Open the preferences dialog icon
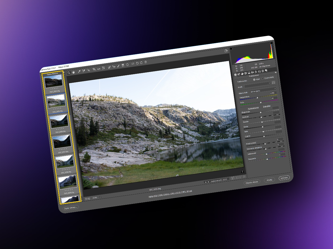Image resolution: width=333 pixels, height=249 pixels. (133, 64)
